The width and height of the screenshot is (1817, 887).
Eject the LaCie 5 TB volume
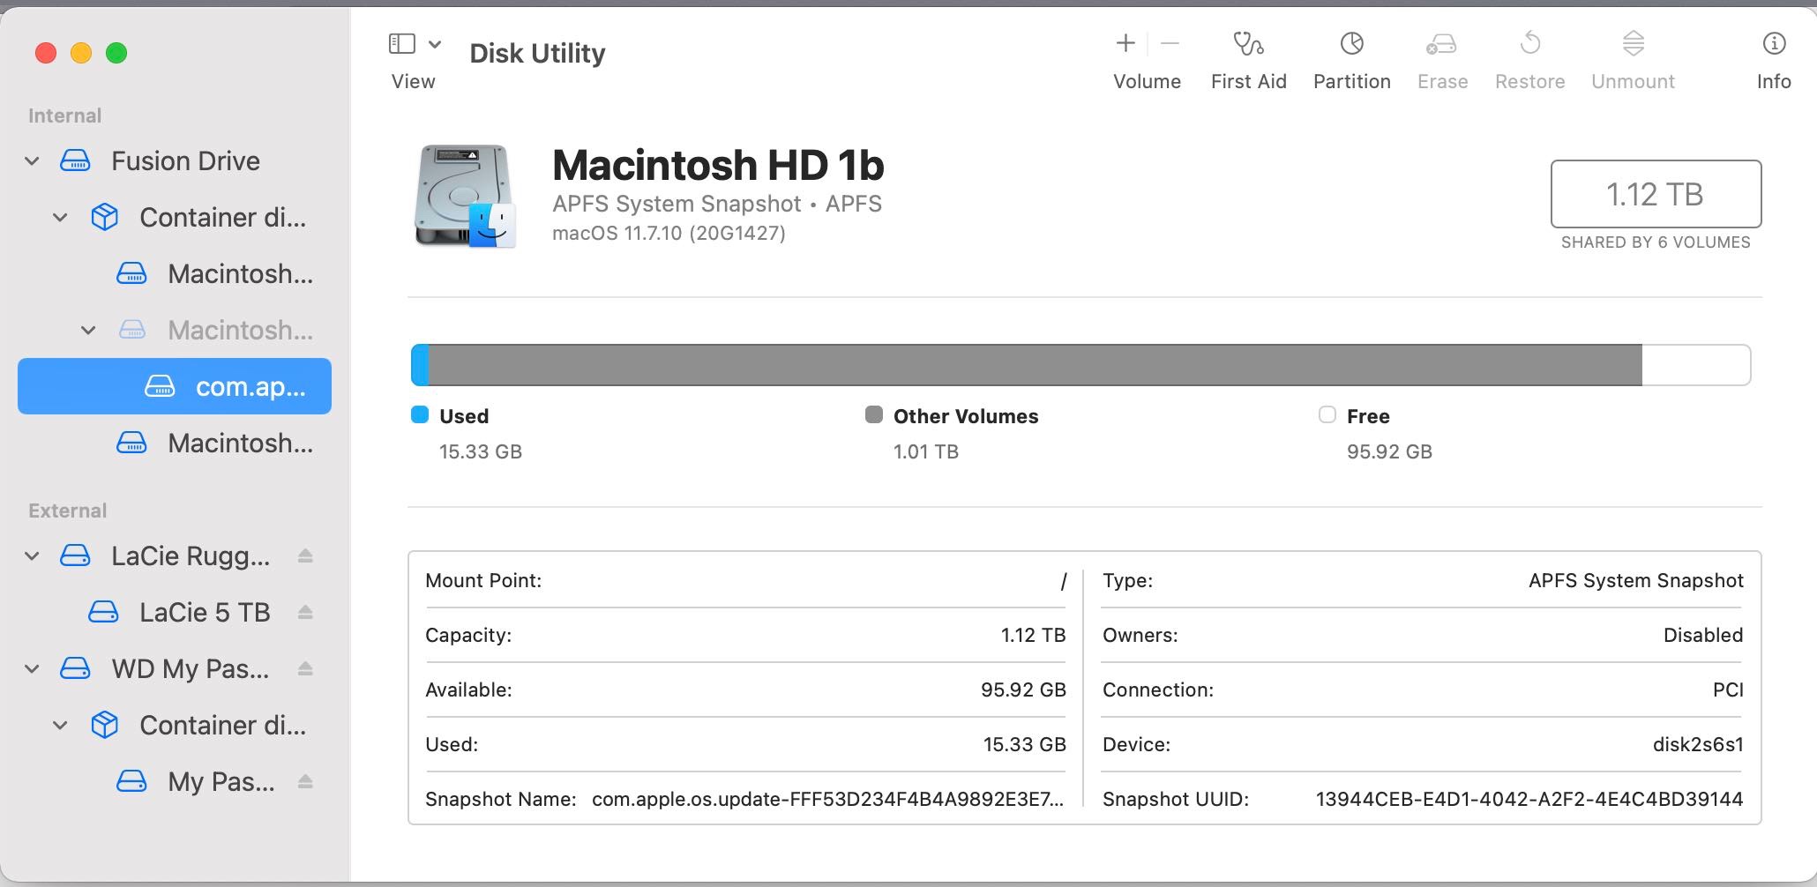305,613
